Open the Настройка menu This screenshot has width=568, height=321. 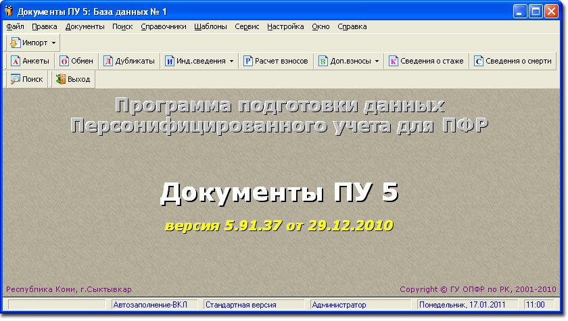click(285, 26)
